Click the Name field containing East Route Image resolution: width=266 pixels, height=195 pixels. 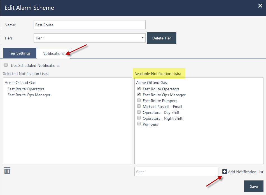click(x=90, y=25)
